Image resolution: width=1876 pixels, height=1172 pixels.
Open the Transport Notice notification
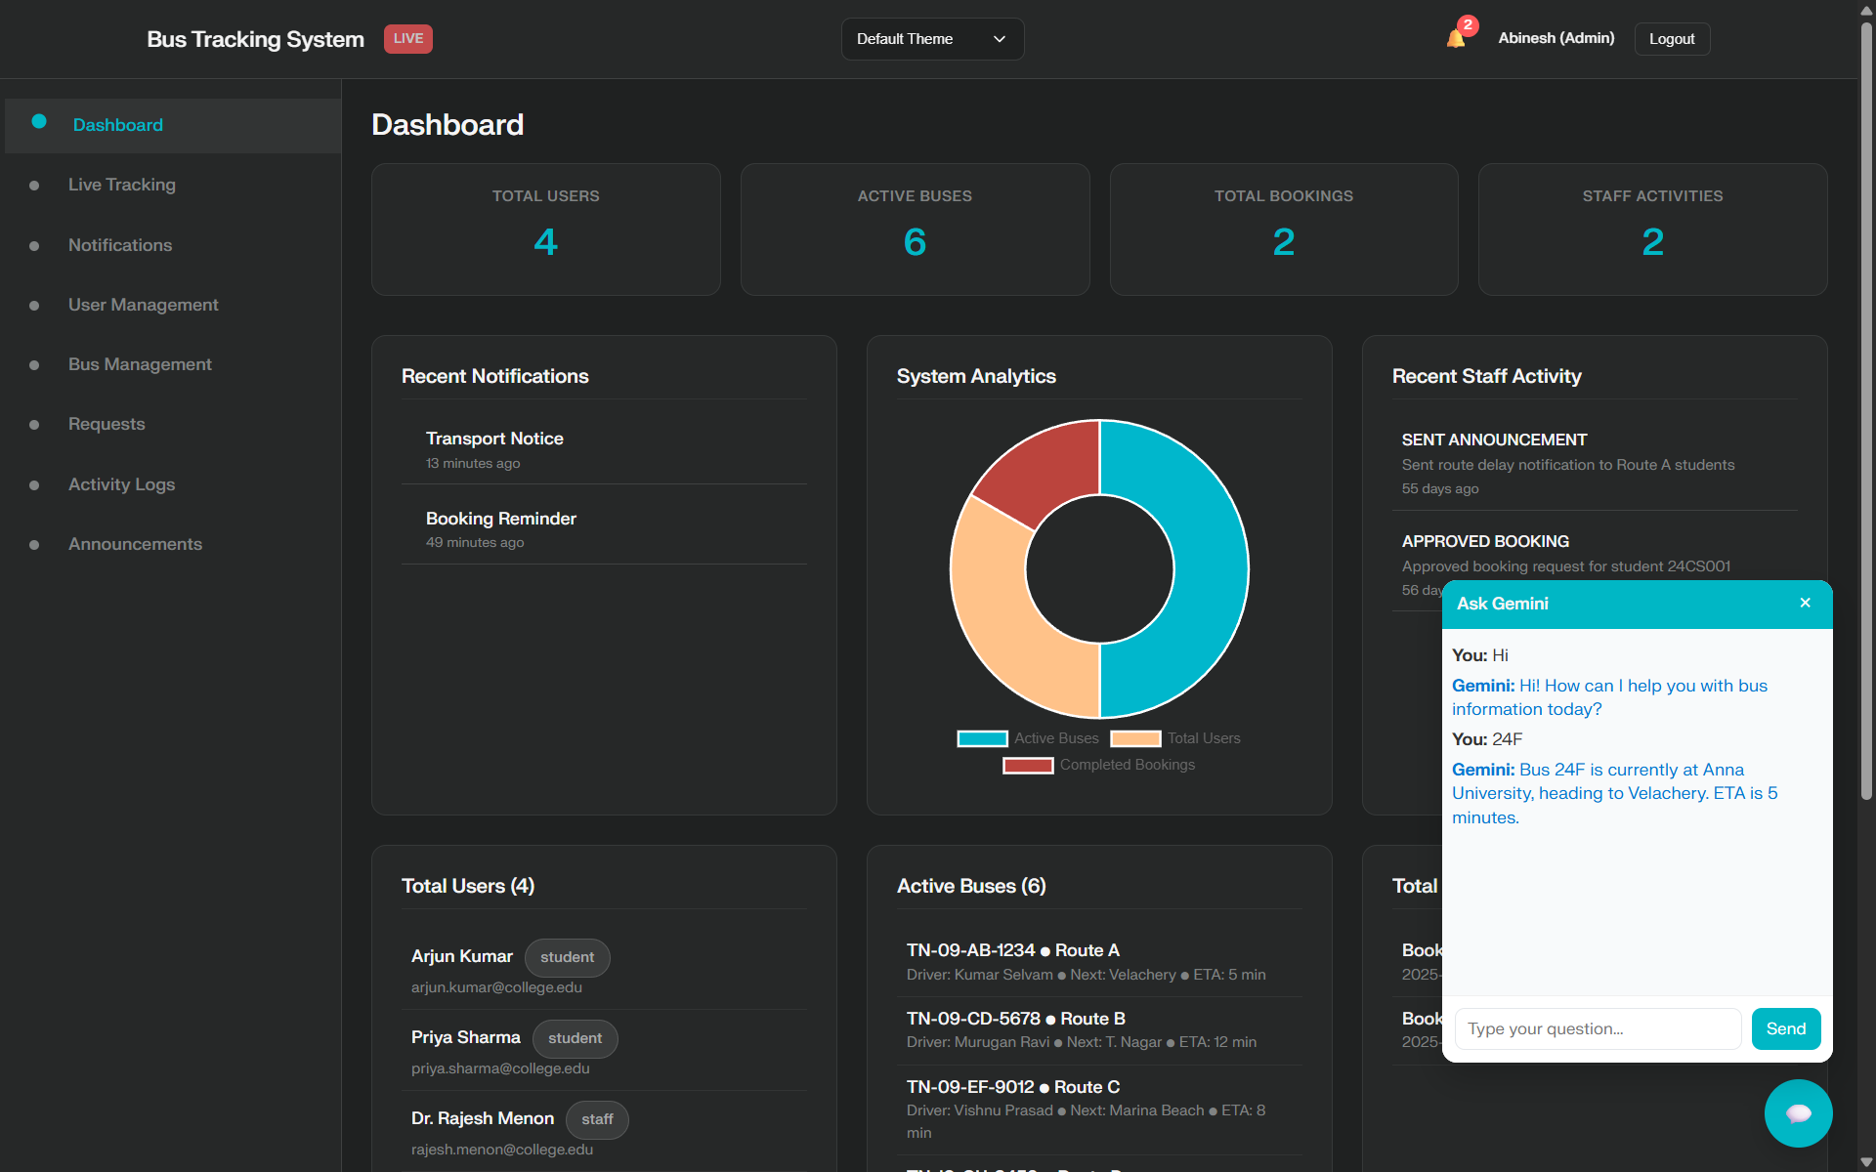pyautogui.click(x=494, y=439)
